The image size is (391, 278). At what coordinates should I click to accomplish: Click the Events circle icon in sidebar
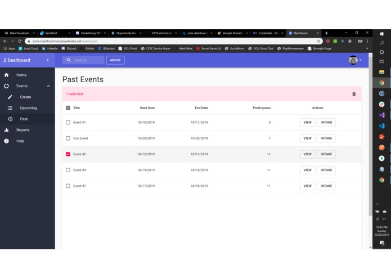(x=7, y=86)
